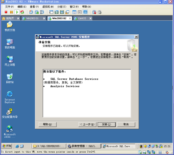174x155 pixels.
Task: Click Microsoft SQL Serv taskbar button
Action: point(118,146)
